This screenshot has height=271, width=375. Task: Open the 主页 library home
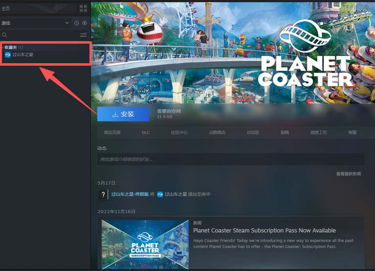(6, 9)
